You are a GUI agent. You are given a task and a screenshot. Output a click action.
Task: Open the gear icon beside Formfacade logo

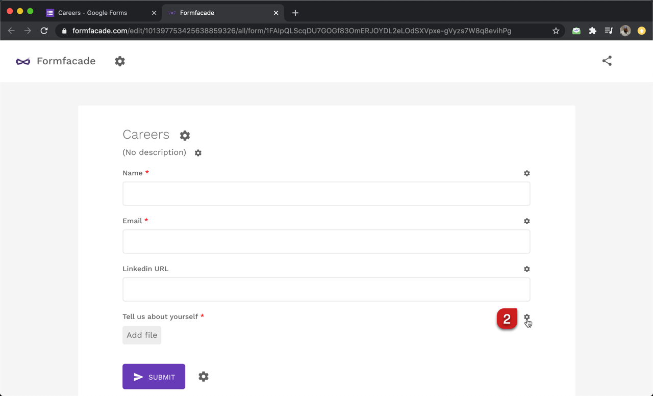click(120, 61)
